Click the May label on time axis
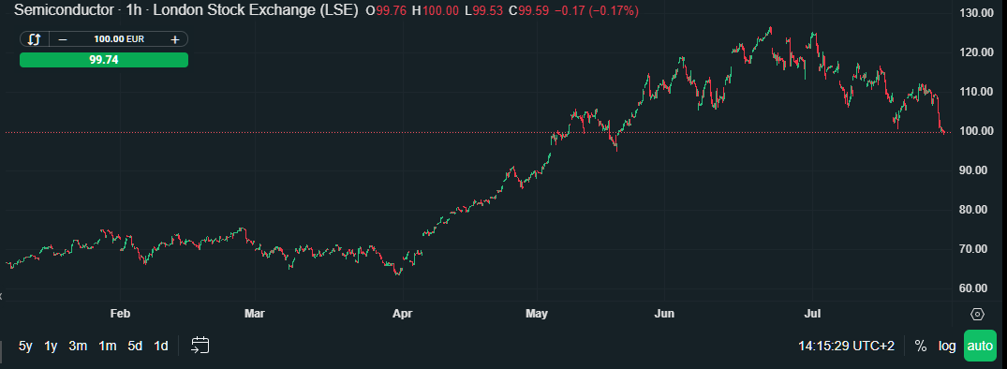Viewport: 1007px width, 369px height. click(537, 314)
